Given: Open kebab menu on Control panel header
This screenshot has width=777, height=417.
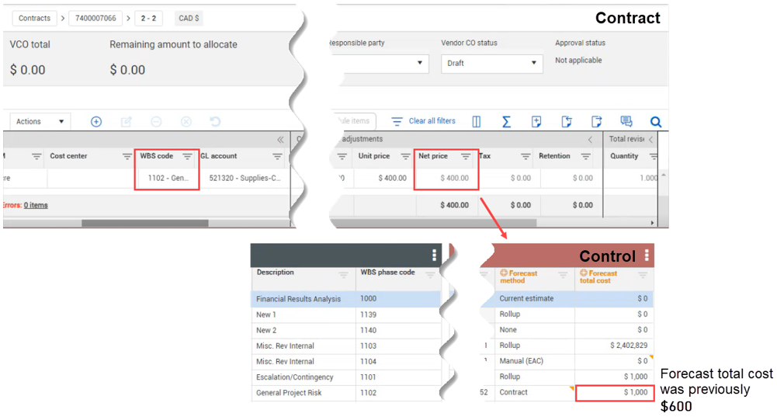Looking at the screenshot, I should (x=647, y=255).
